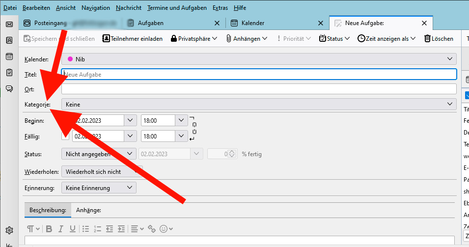
Task: Click Teilnehmer einladen button
Action: [x=133, y=38]
